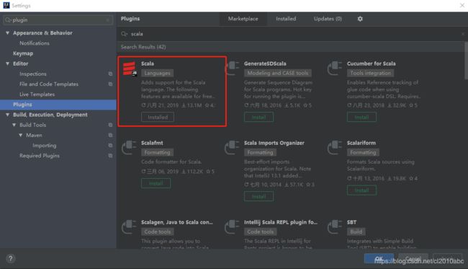This screenshot has height=269, width=468.
Task: Open the Scala plugin title
Action: (x=148, y=63)
